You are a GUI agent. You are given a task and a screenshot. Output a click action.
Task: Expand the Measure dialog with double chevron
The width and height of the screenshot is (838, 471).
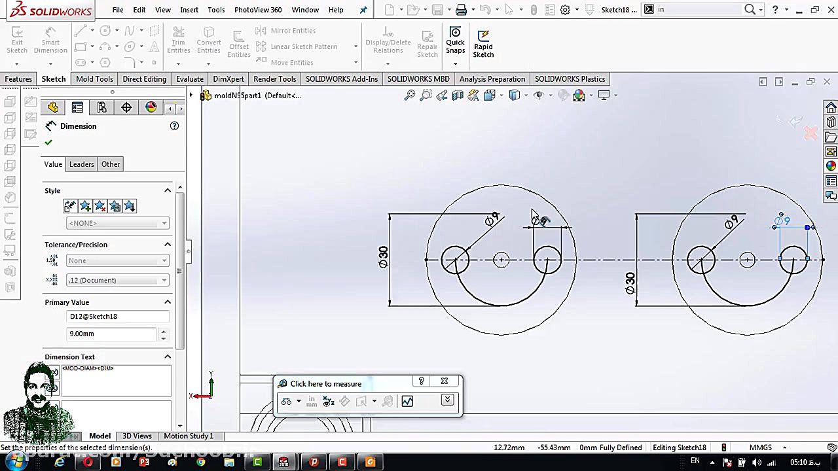pos(447,400)
